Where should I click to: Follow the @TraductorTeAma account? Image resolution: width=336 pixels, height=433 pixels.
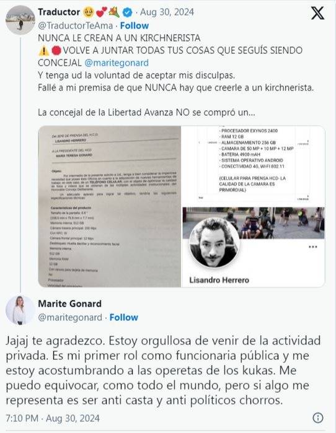click(x=135, y=25)
